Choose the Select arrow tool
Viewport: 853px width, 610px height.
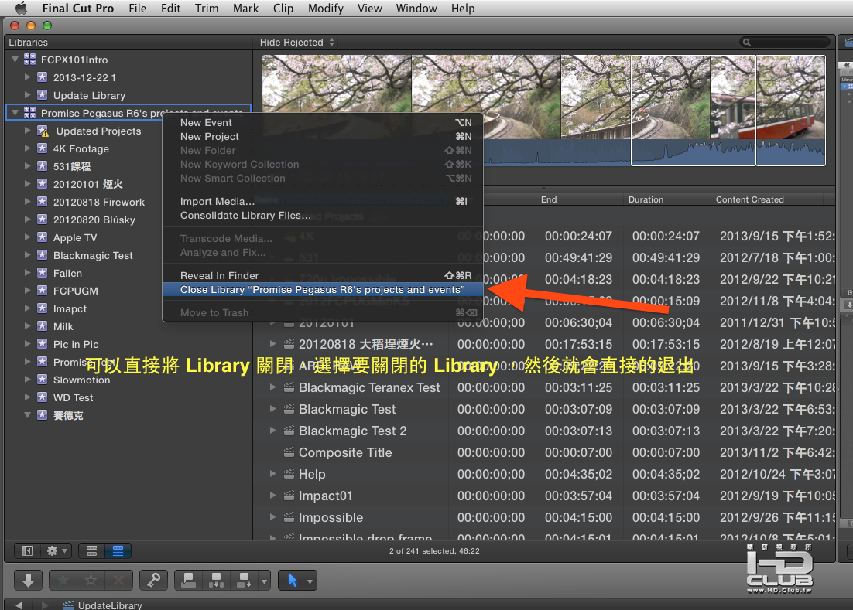point(293,580)
